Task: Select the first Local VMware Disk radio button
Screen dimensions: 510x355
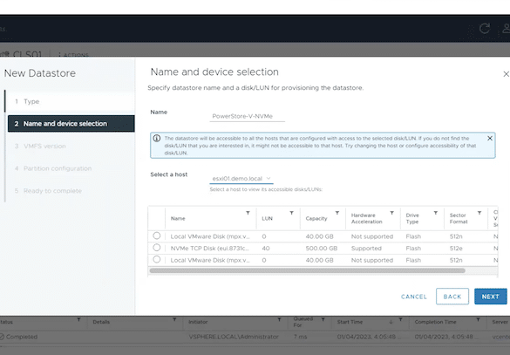Action: 157,236
